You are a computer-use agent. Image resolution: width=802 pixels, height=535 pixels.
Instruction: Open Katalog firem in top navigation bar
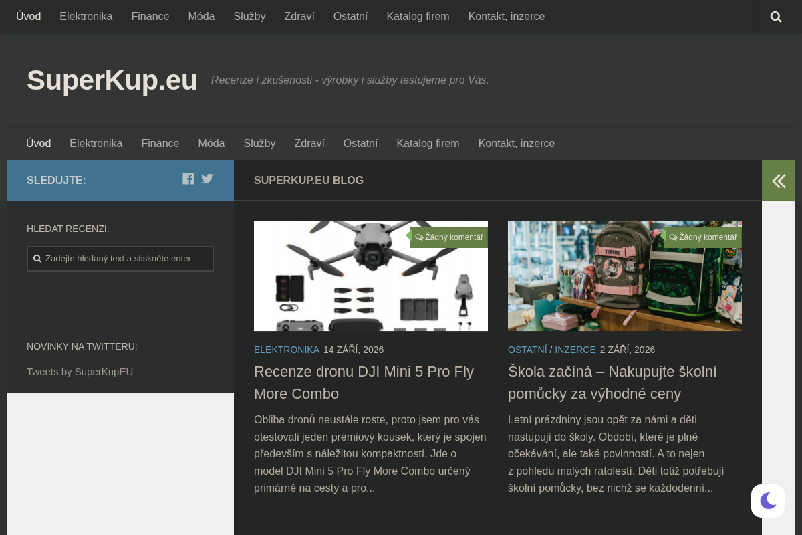point(418,17)
